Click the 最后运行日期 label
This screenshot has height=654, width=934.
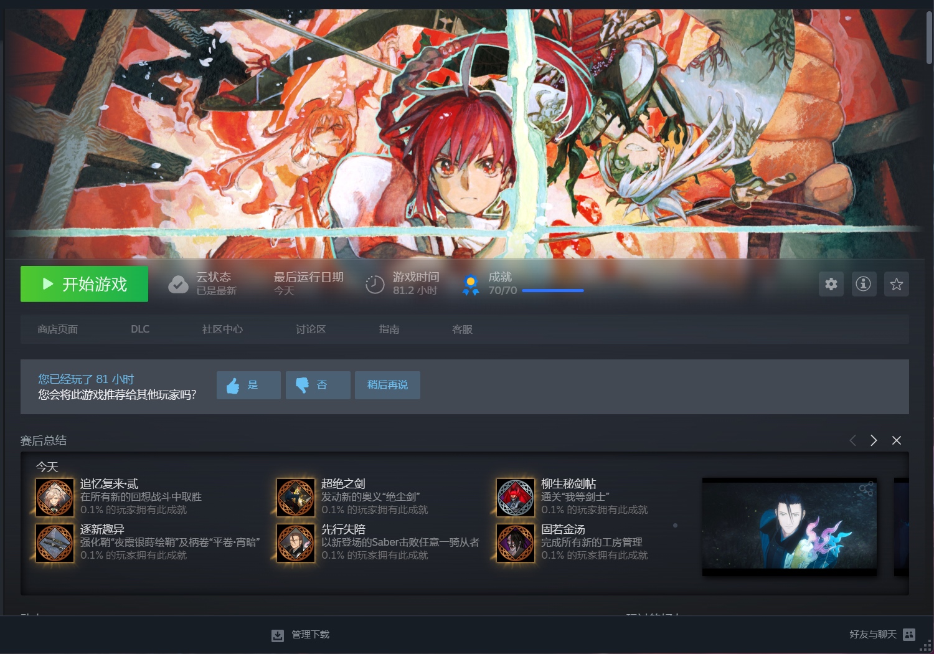(309, 277)
